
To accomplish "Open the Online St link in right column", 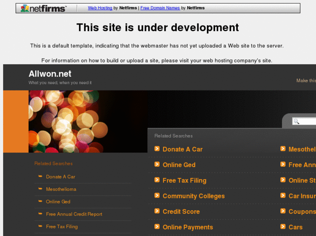I will click(x=302, y=181).
